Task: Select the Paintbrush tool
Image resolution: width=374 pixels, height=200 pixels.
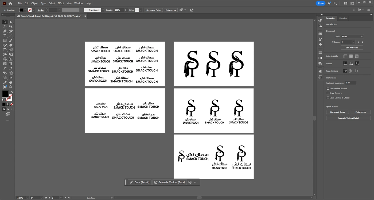Action: 11,40
